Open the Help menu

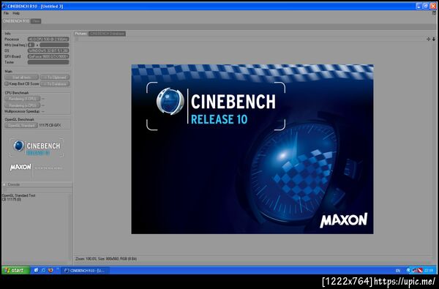pyautogui.click(x=16, y=13)
